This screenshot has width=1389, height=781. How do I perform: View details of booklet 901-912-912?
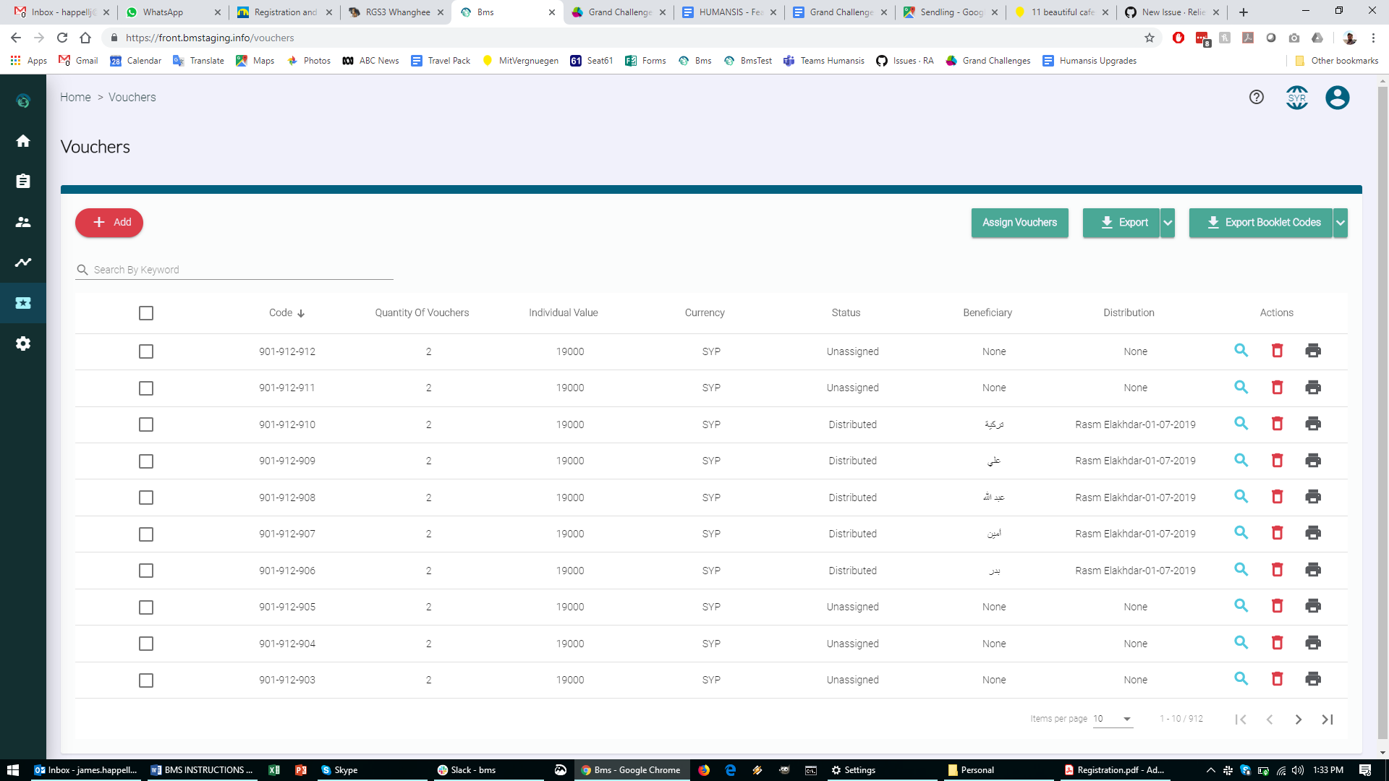pos(1241,351)
